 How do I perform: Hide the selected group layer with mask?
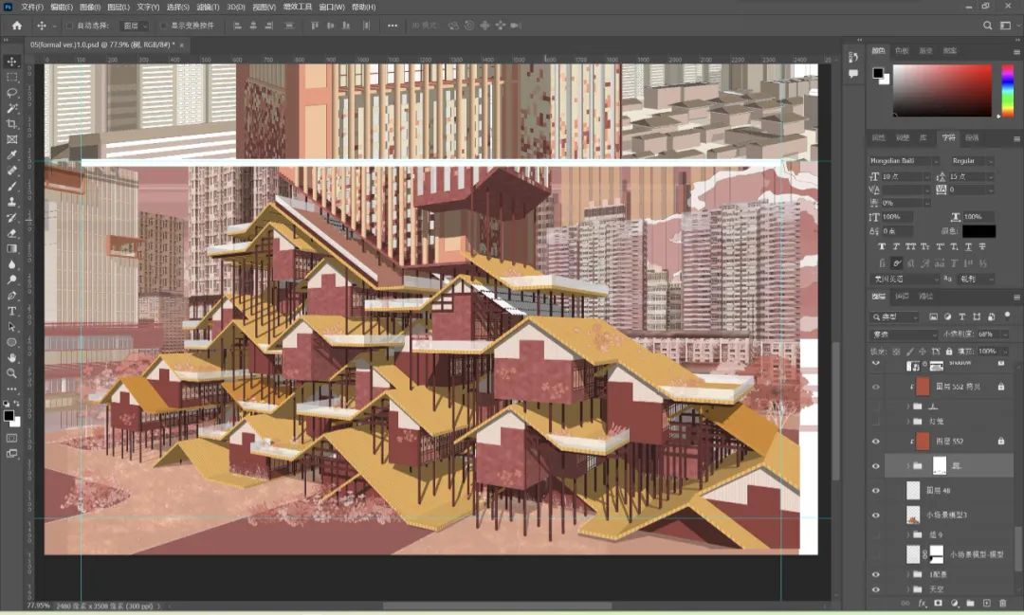876,466
